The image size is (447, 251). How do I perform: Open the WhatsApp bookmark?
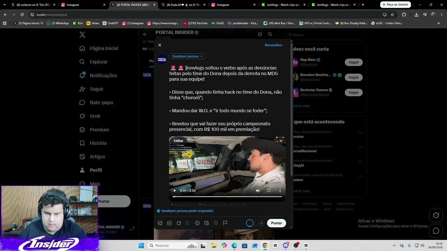(x=58, y=23)
